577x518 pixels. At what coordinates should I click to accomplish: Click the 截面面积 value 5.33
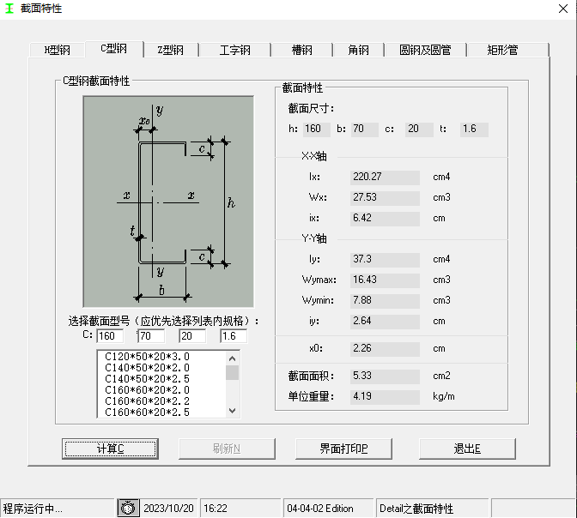(385, 376)
